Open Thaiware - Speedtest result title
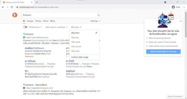Image resolution: width=187 pixels, height=99 pixels. click(35, 85)
